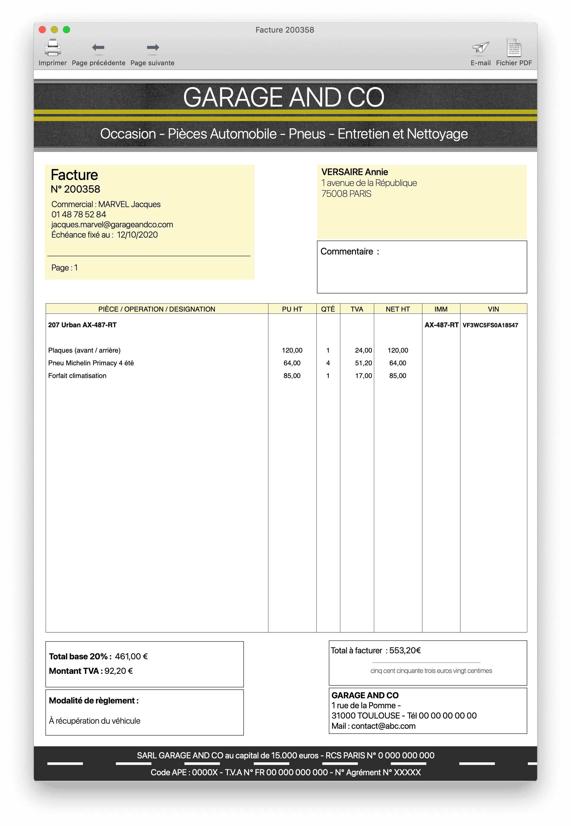
Task: Click customer name VERSAIRE Annie
Action: click(x=355, y=172)
